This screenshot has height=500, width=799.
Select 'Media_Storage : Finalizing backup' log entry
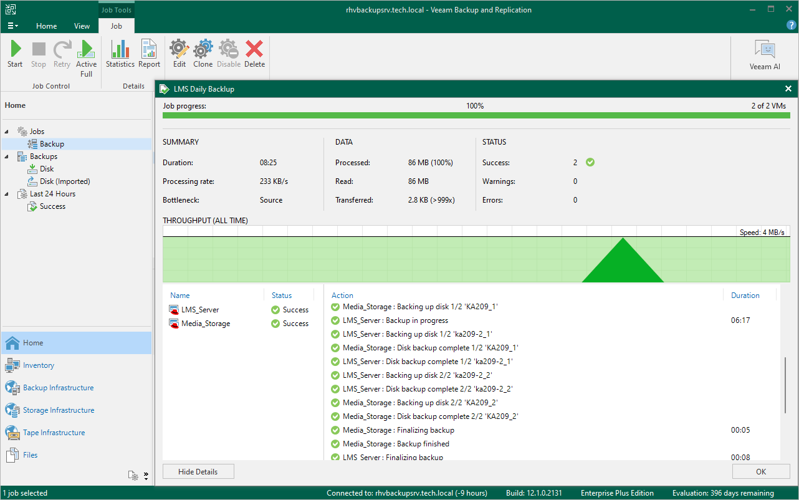pos(399,430)
